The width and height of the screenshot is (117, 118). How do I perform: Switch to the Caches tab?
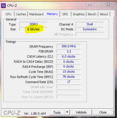pyautogui.click(x=21, y=14)
